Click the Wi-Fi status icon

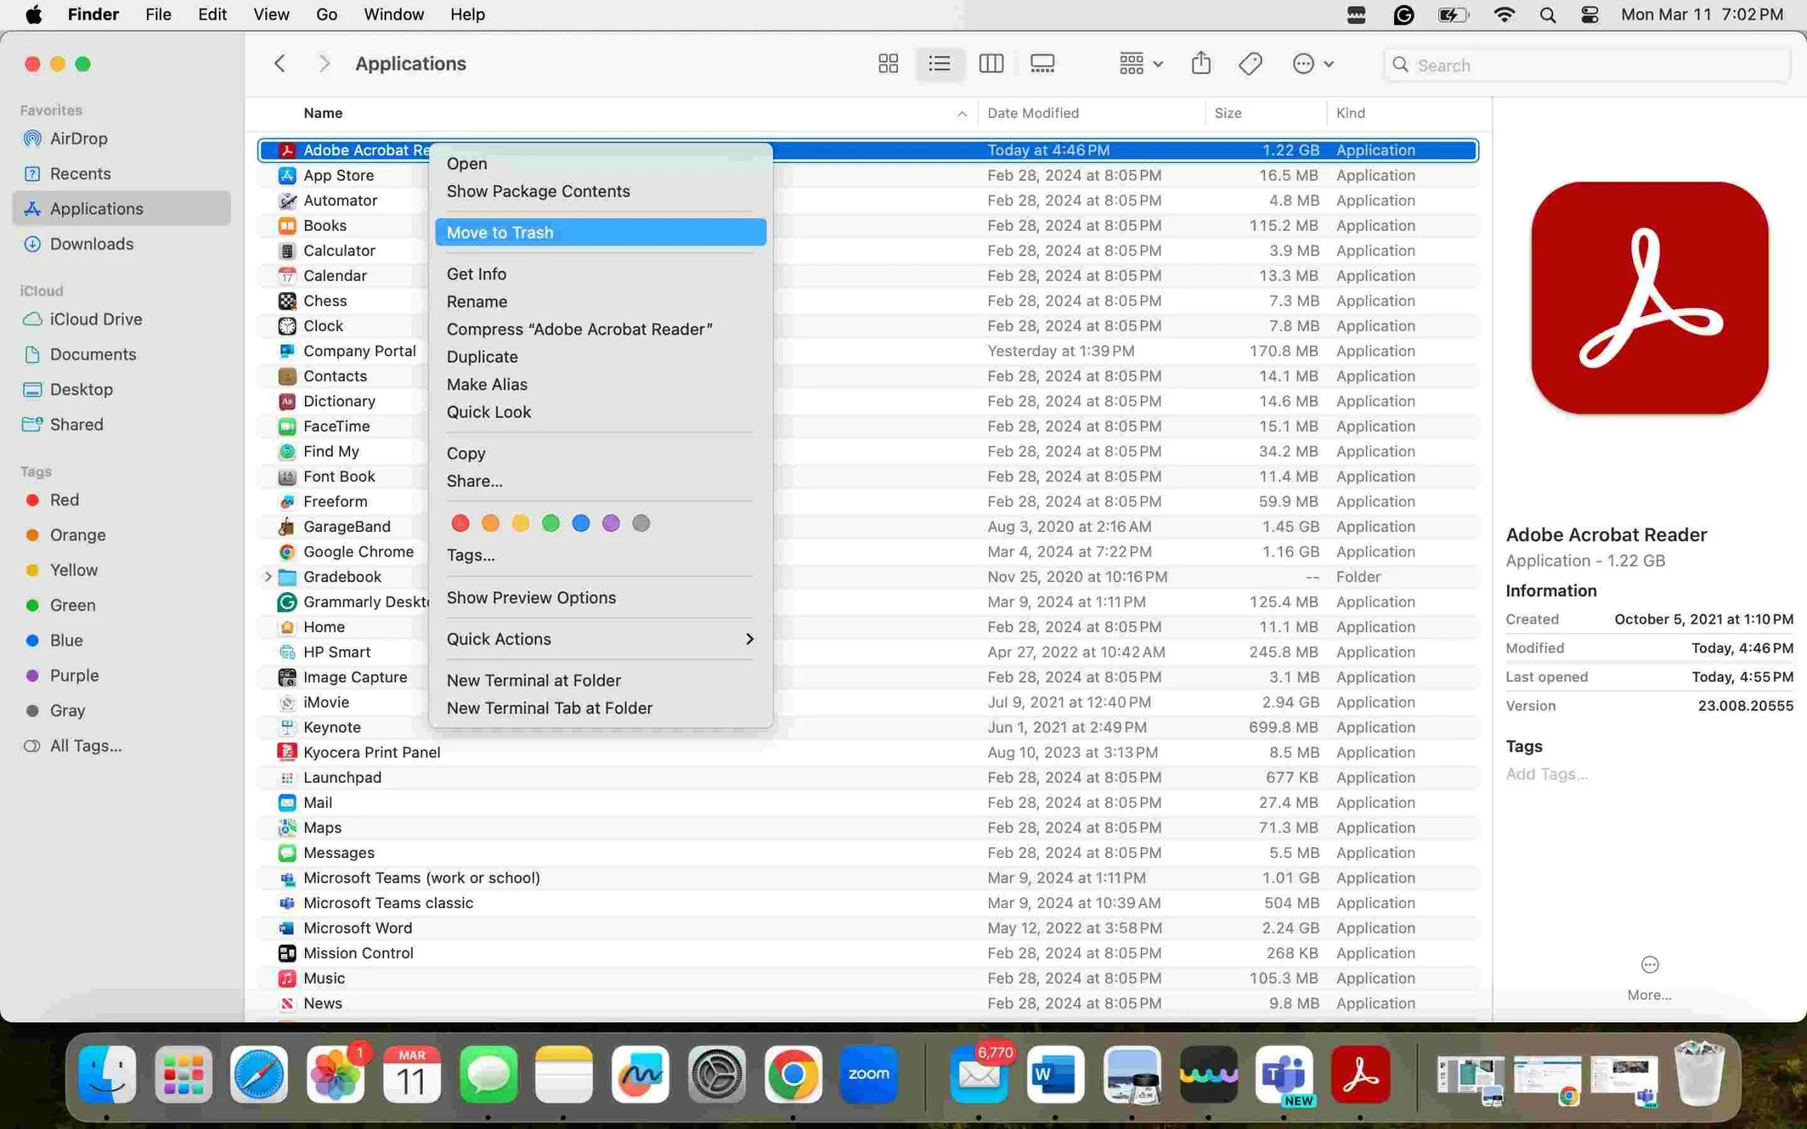[x=1504, y=15]
